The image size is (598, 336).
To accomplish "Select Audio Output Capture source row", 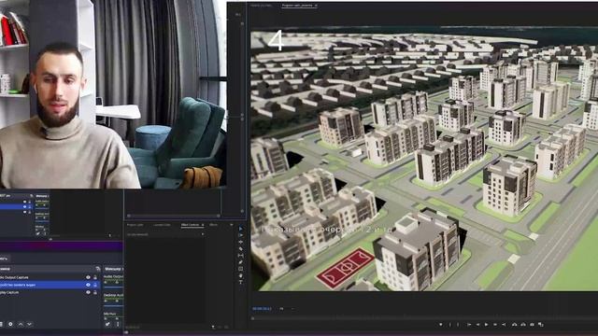I will tap(50, 277).
